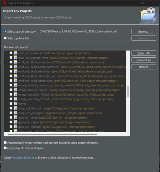
Task: Click the Refresh button
Action: point(144,67)
